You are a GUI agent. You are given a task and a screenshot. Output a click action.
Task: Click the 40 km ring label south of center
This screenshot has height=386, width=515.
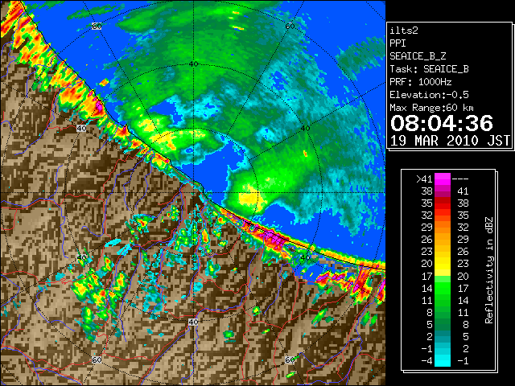[193, 322]
